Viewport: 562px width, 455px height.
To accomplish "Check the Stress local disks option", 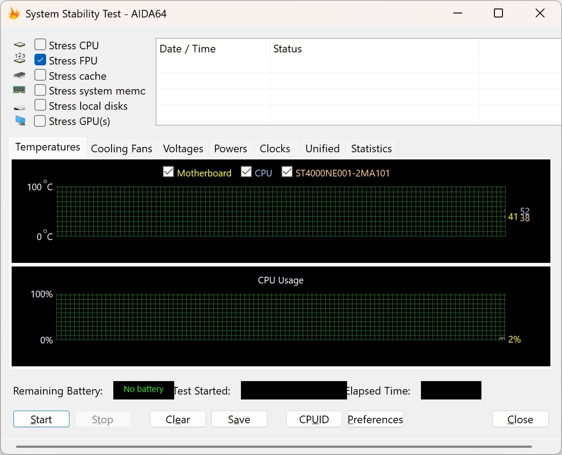I will pyautogui.click(x=40, y=105).
